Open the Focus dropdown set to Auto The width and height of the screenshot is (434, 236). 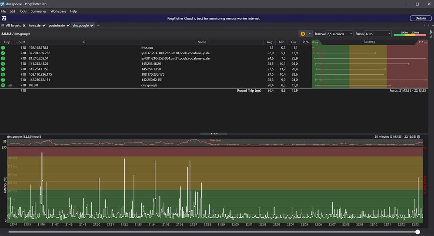click(378, 34)
